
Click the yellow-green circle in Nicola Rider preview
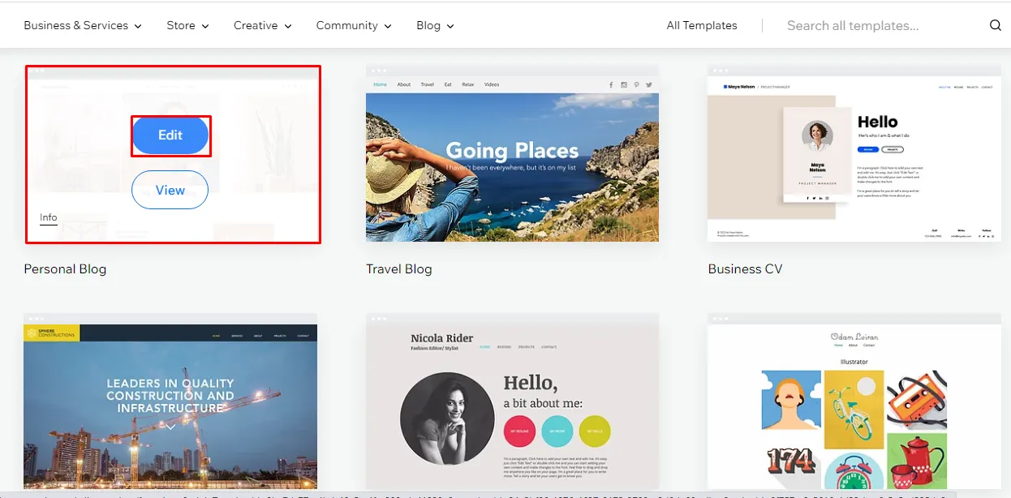[595, 431]
